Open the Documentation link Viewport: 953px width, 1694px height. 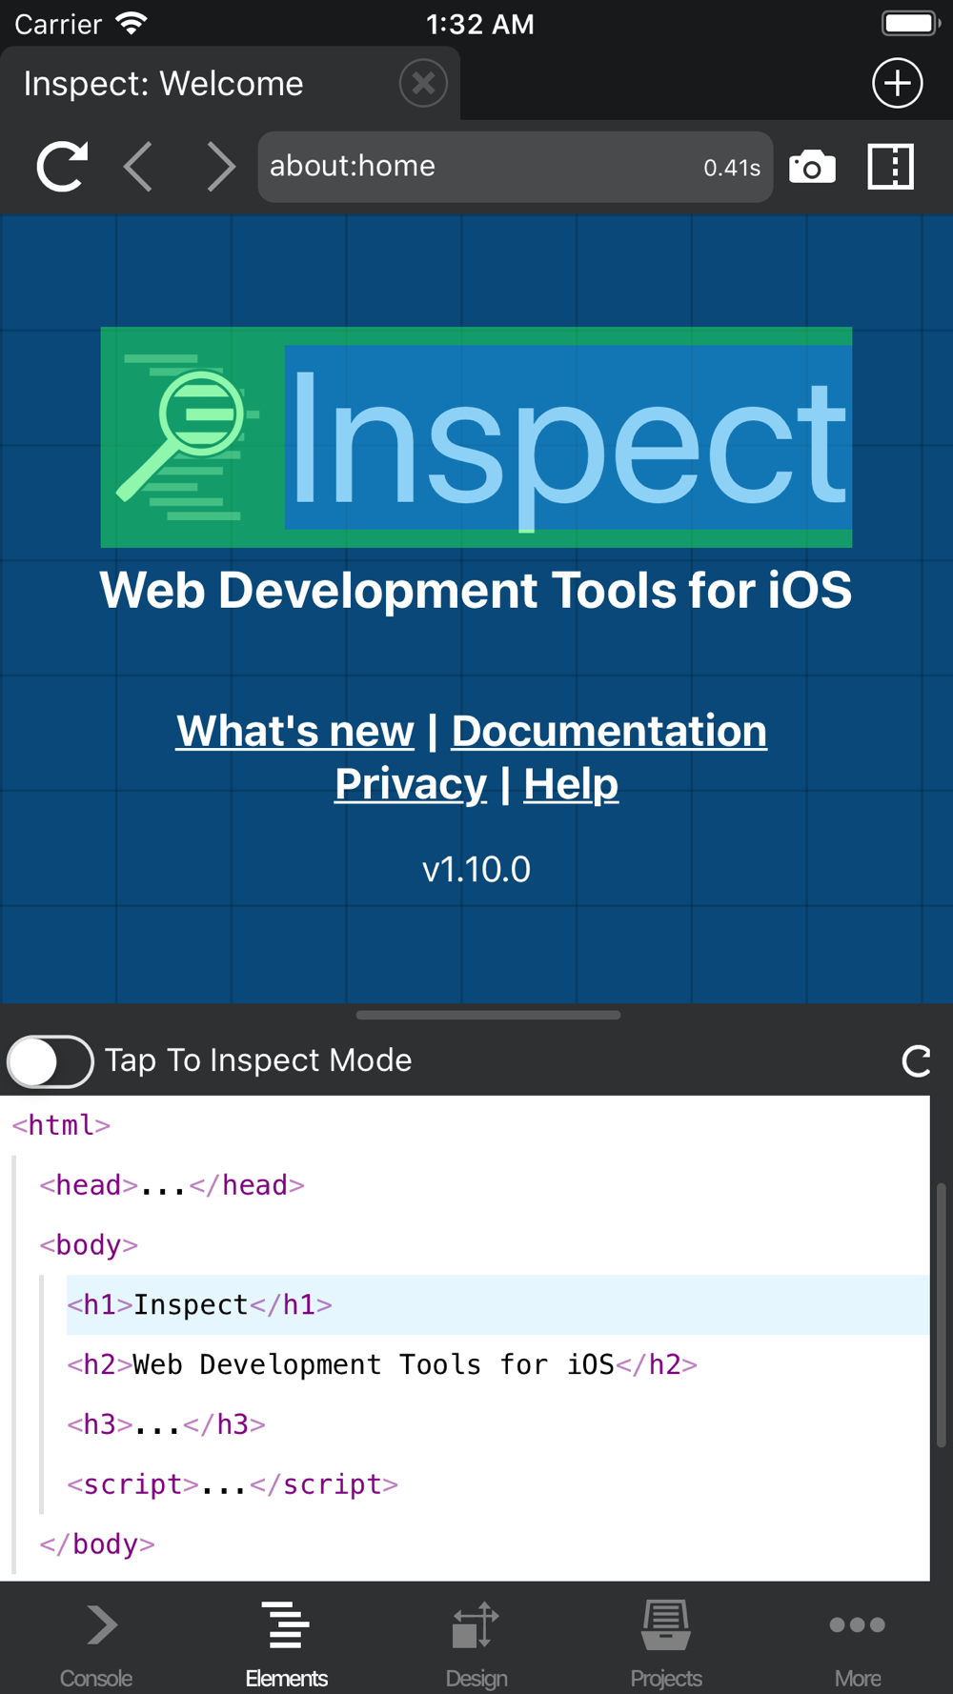point(609,732)
